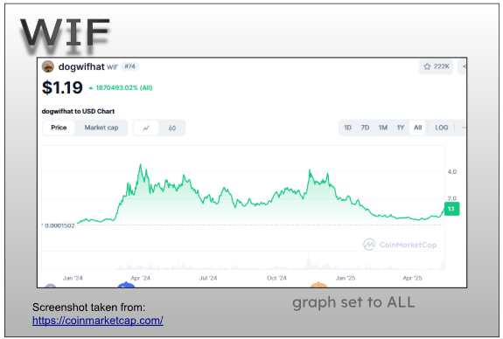Set chart range to 7D
503x339 pixels.
[365, 128]
